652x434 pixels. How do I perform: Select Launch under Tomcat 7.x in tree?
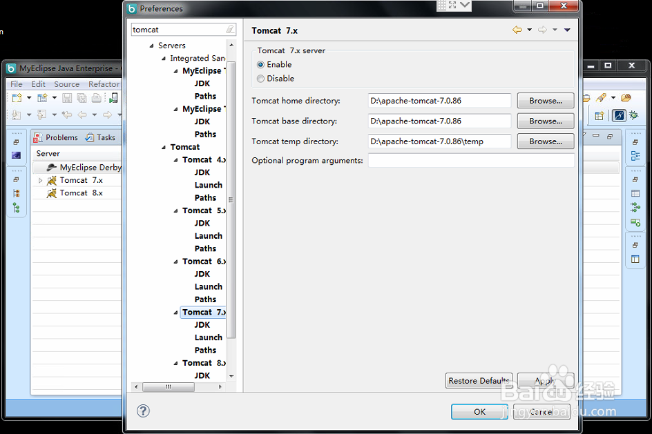[x=209, y=337]
